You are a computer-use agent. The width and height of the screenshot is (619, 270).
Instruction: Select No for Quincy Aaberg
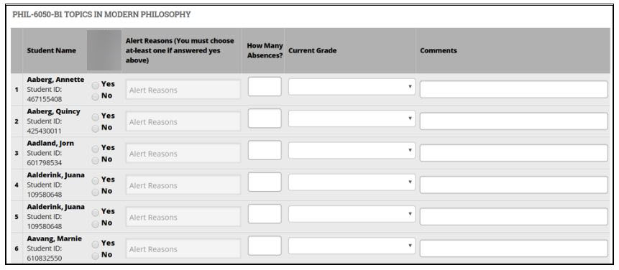coord(96,129)
